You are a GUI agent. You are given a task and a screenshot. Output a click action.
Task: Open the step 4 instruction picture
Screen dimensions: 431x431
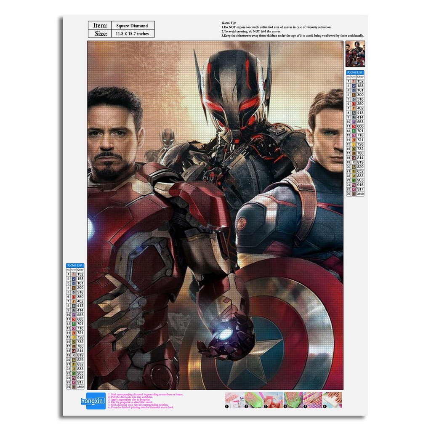click(x=293, y=399)
